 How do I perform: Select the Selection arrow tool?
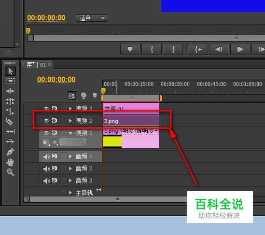click(x=10, y=71)
